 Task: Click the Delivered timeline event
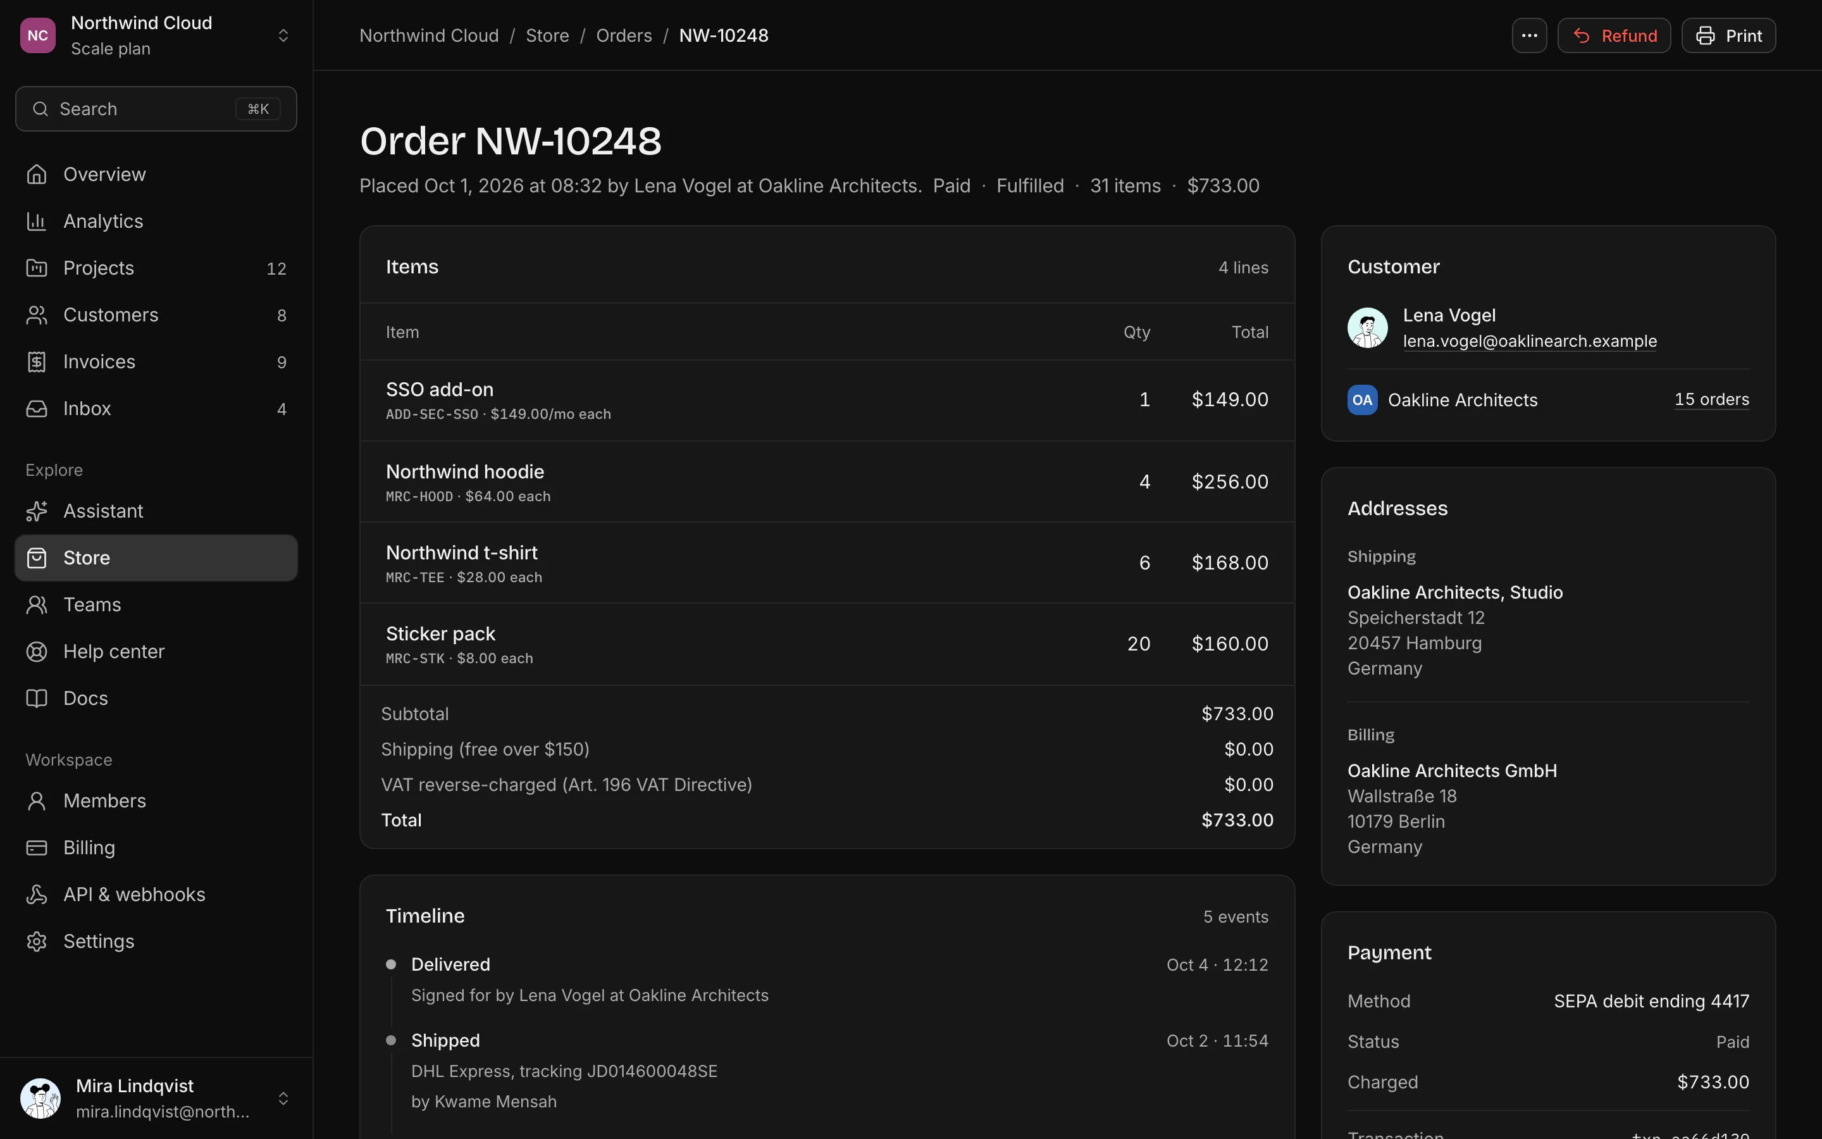[827, 980]
